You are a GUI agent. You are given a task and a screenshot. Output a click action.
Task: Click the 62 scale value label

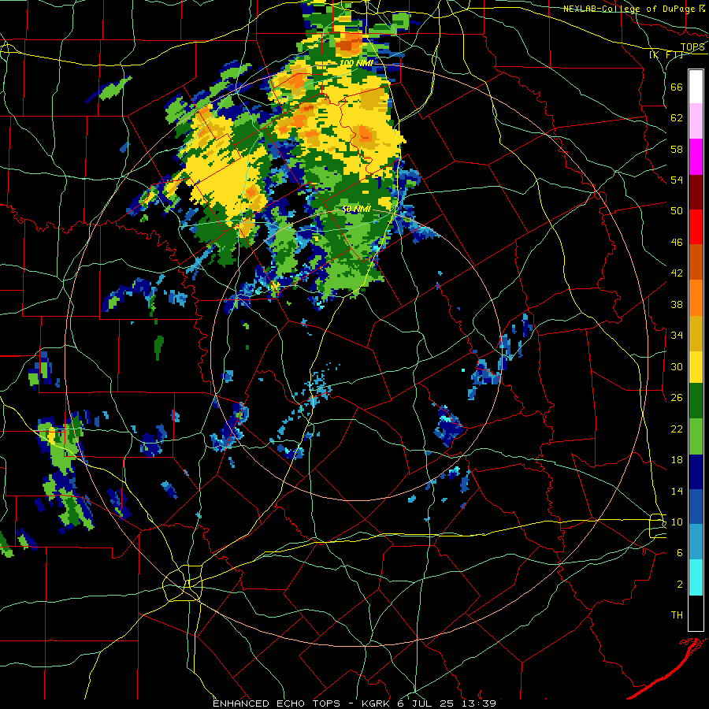[x=677, y=118]
